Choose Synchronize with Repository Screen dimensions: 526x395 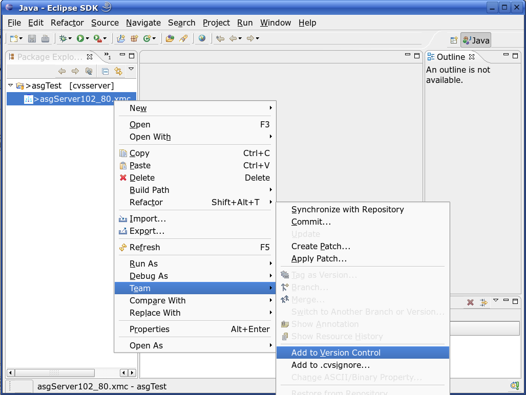[x=363, y=209]
